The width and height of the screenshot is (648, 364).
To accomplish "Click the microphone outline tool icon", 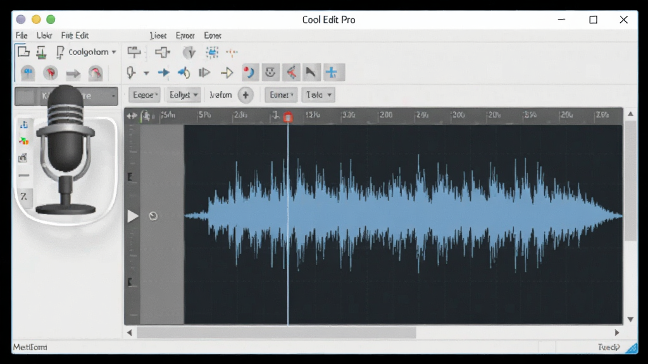I will [x=131, y=73].
